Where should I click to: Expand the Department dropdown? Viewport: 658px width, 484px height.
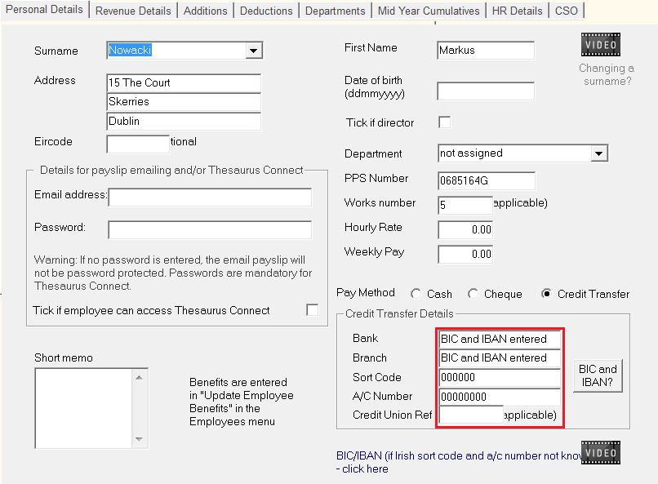tap(599, 153)
